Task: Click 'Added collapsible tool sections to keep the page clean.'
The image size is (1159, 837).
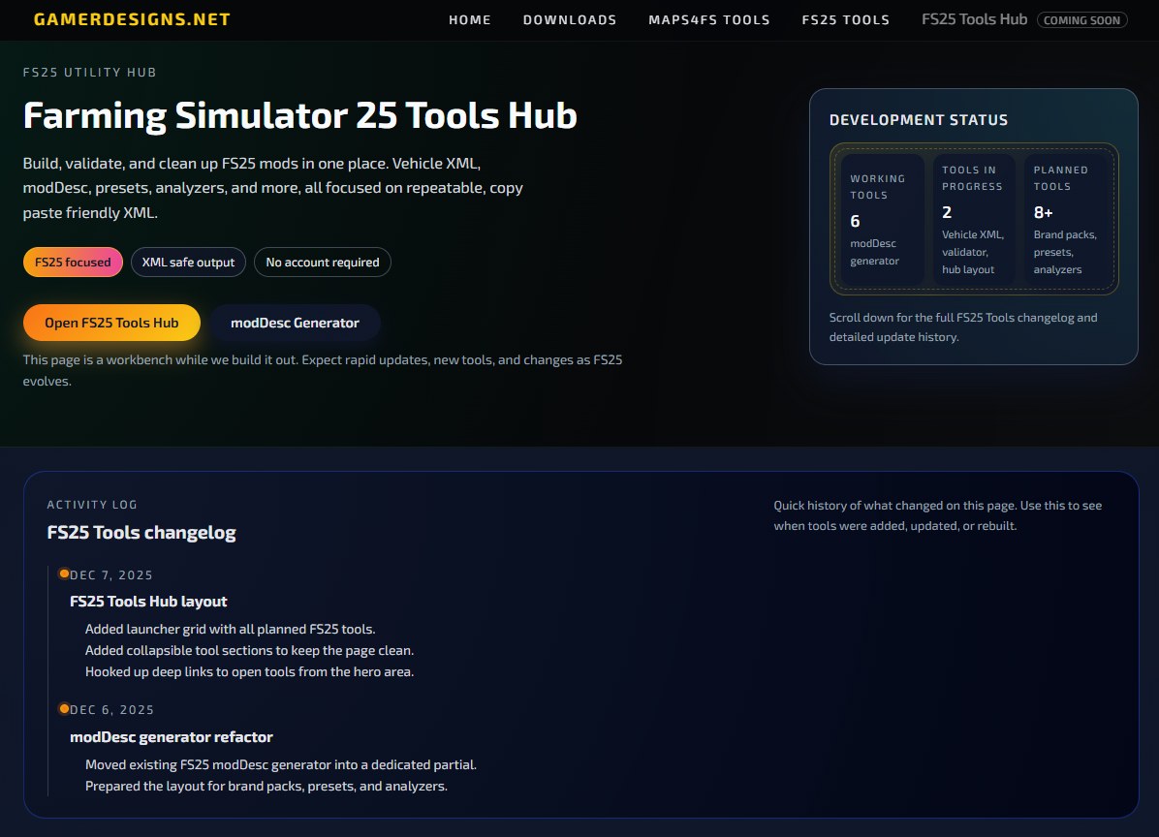Action: (250, 651)
